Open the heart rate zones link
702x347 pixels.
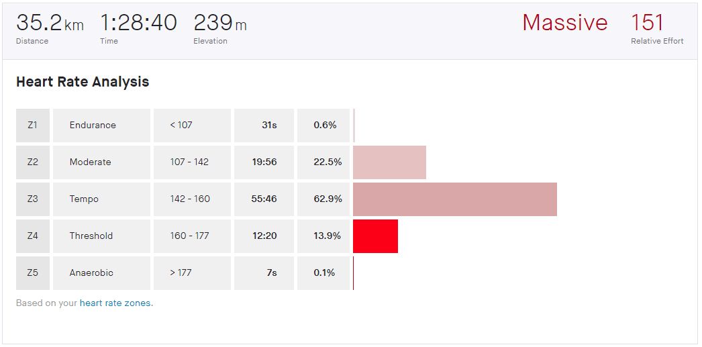click(x=115, y=303)
